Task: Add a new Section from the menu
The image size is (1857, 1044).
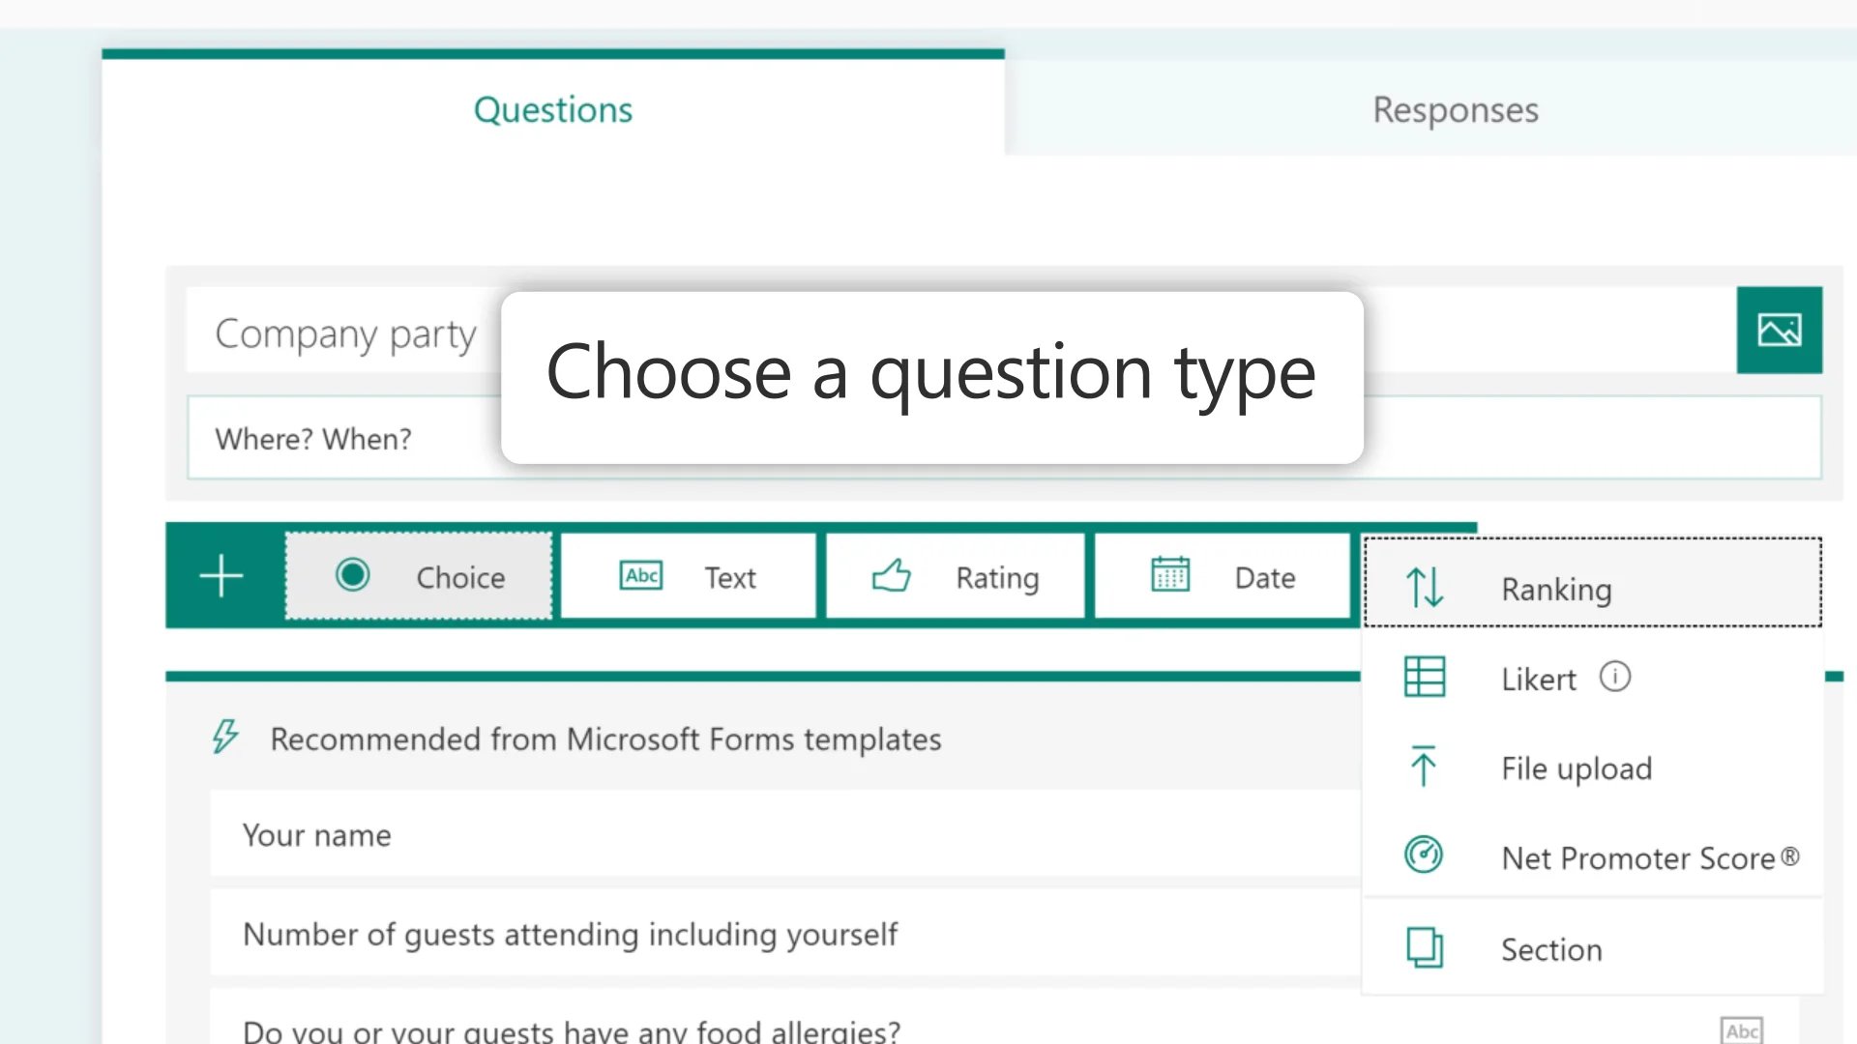Action: tap(1550, 948)
